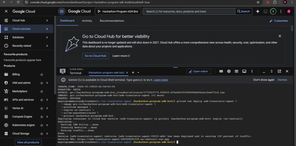Toggle Cloud Shell on-screen keyboard icon
This screenshot has width=296, height=146.
tap(221, 71)
